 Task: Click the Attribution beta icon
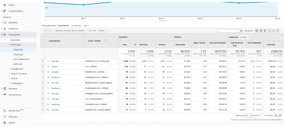5,111
